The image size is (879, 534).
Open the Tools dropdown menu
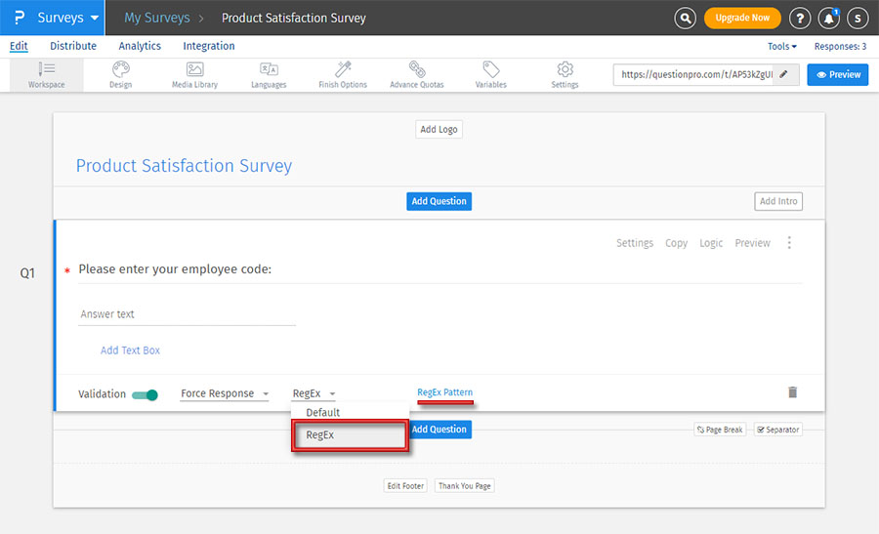(781, 46)
